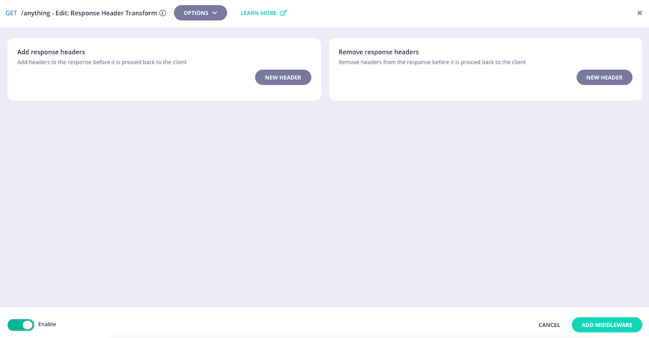Image resolution: width=649 pixels, height=338 pixels.
Task: Open the LEARN MORE documentation link
Action: pos(260,13)
